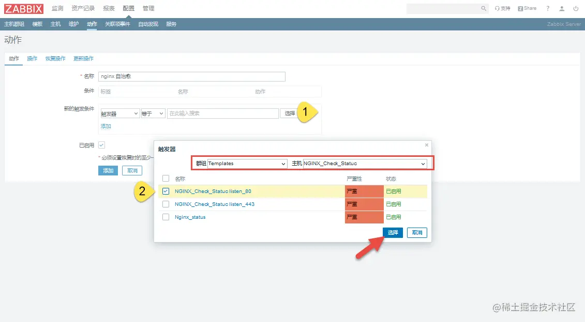The image size is (585, 322).
Task: Click the trigger search input field
Action: tap(223, 114)
